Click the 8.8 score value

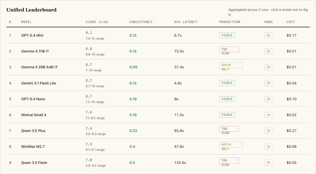click(89, 49)
